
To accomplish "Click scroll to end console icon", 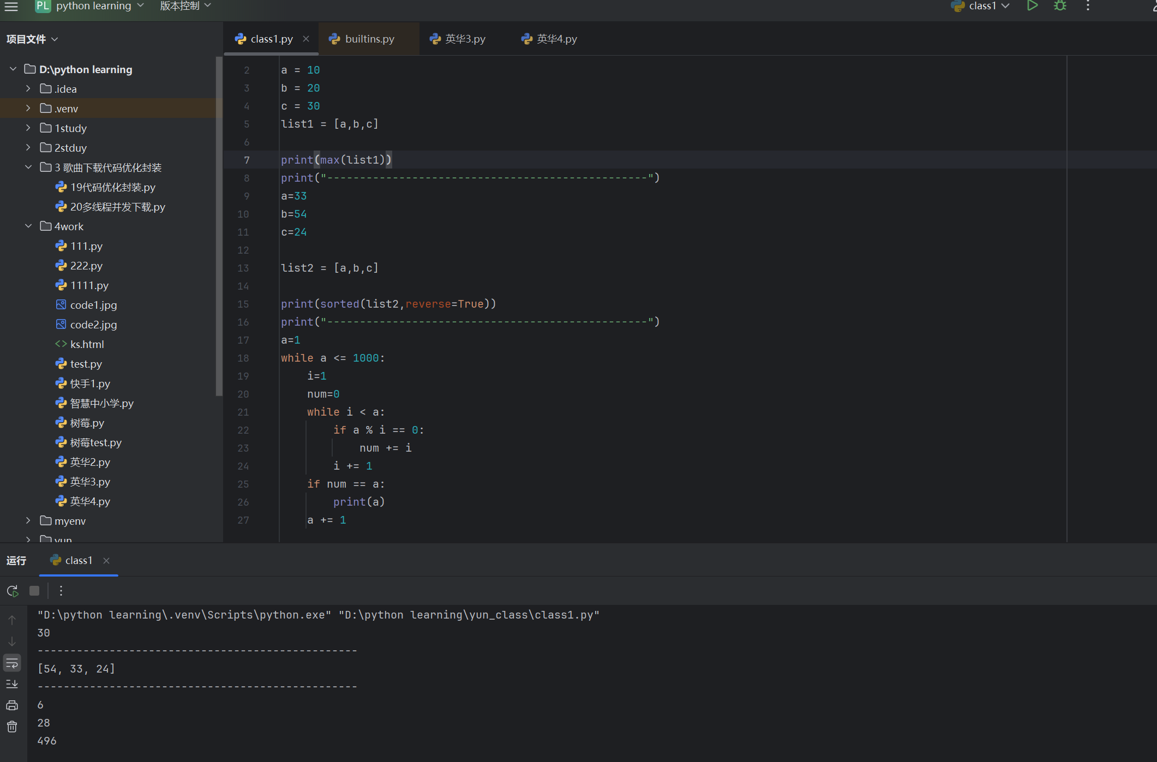I will coord(12,684).
